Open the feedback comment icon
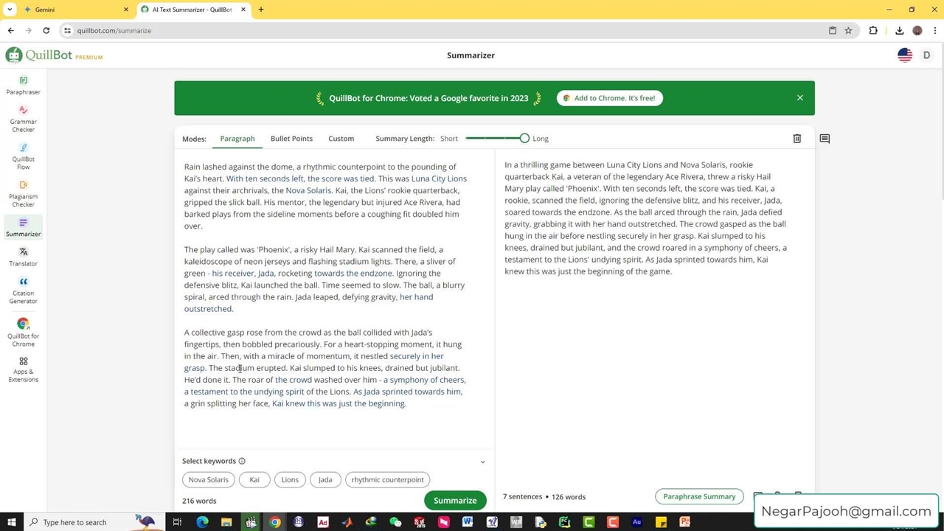Viewport: 944px width, 531px height. (825, 139)
